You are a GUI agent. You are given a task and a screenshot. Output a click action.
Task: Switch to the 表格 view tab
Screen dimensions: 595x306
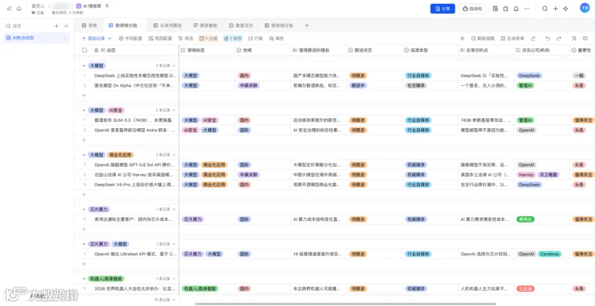pyautogui.click(x=89, y=25)
